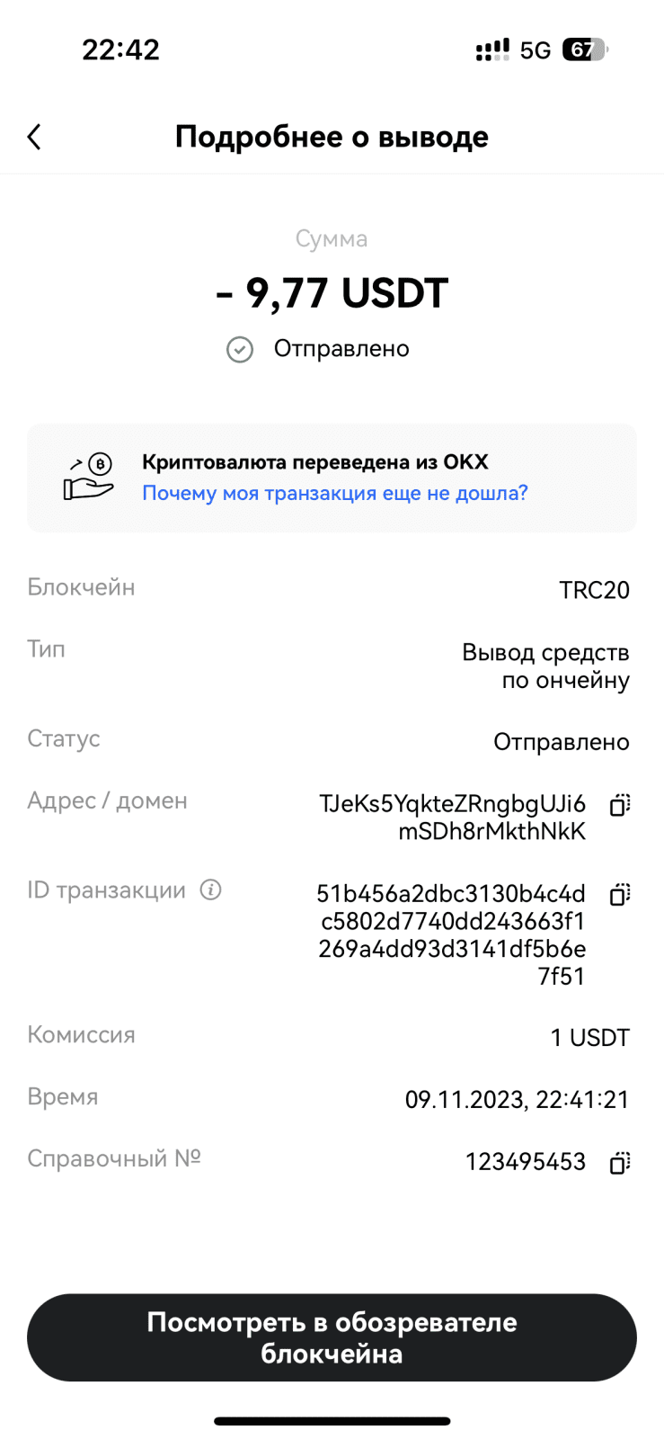Tap the transaction hash text

451,934
